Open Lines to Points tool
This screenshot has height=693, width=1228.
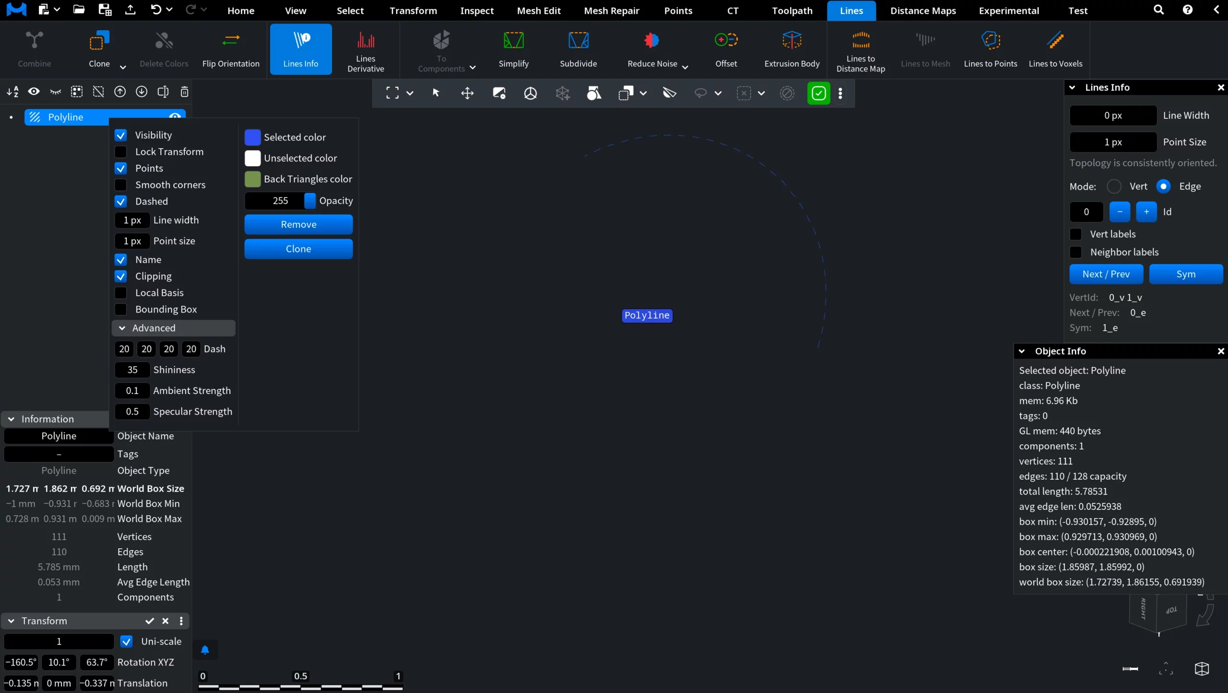click(x=990, y=49)
